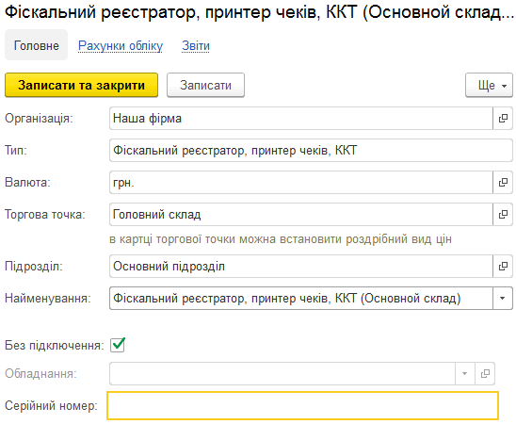Open the Обладнання reference icon
Viewport: 516px width, 424px height.
tap(485, 373)
